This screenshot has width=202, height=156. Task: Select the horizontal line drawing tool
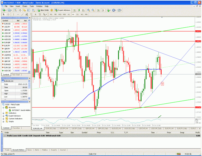(18, 15)
